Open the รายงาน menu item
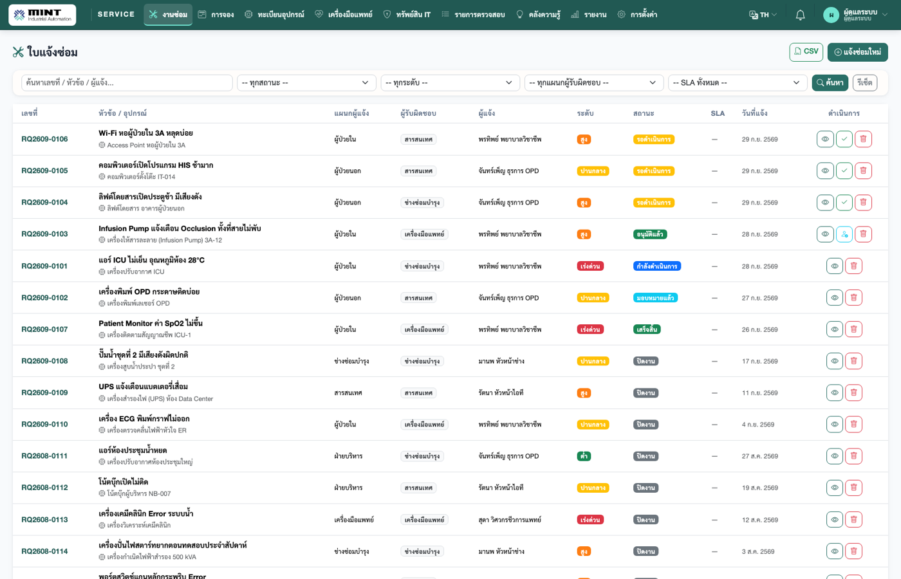 coord(589,15)
